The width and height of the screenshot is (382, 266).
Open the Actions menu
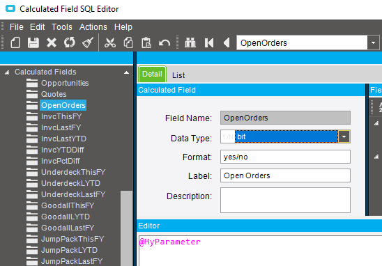(x=93, y=26)
